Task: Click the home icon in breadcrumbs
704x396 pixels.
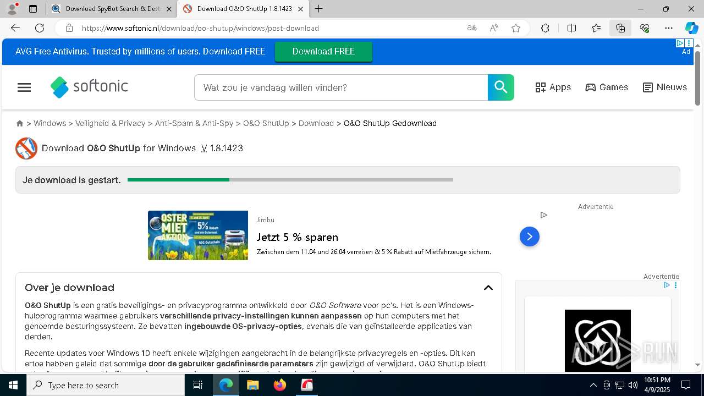Action: [x=20, y=124]
